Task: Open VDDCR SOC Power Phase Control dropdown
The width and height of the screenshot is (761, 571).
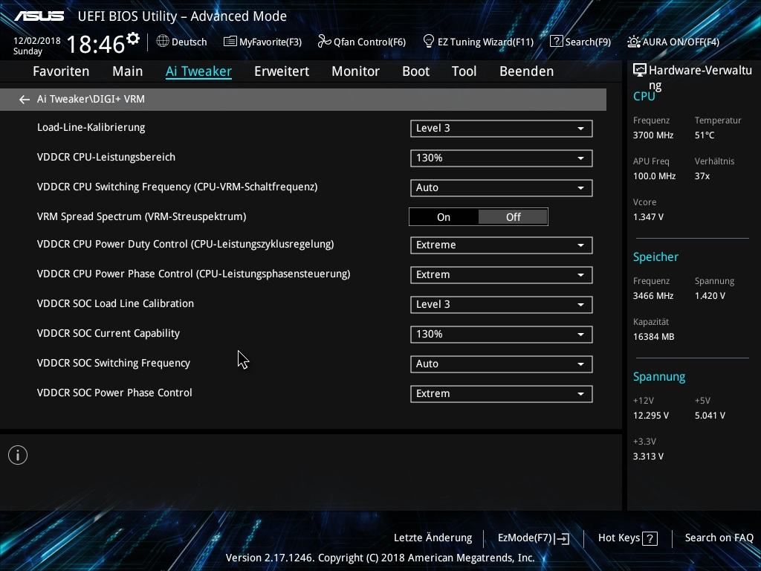Action: [502, 394]
